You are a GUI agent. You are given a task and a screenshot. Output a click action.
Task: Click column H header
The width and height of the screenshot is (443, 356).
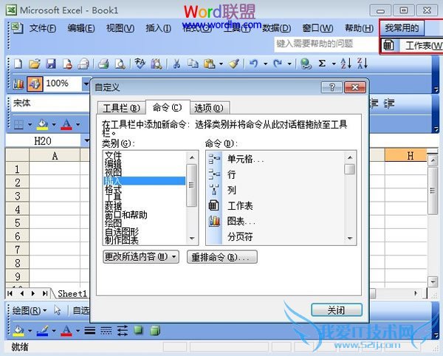(405, 155)
